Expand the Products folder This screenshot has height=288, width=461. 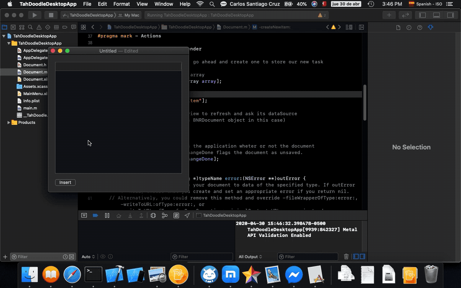point(9,122)
